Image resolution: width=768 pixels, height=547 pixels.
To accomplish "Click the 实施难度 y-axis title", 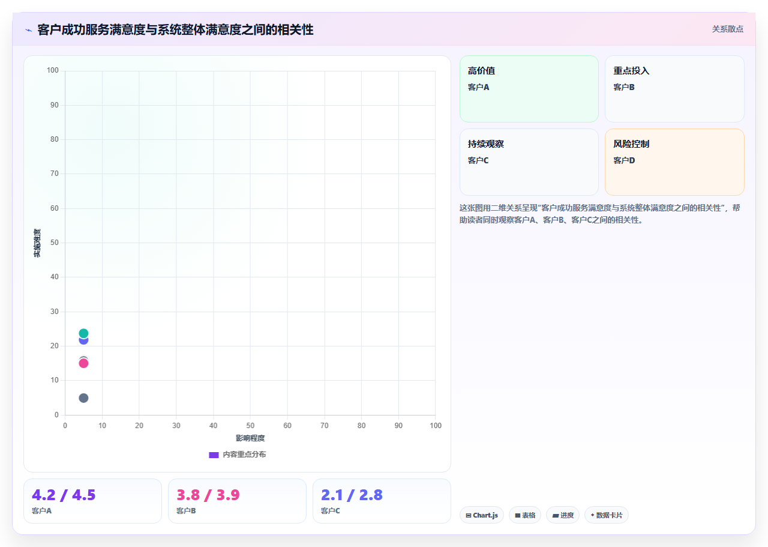I will [37, 243].
